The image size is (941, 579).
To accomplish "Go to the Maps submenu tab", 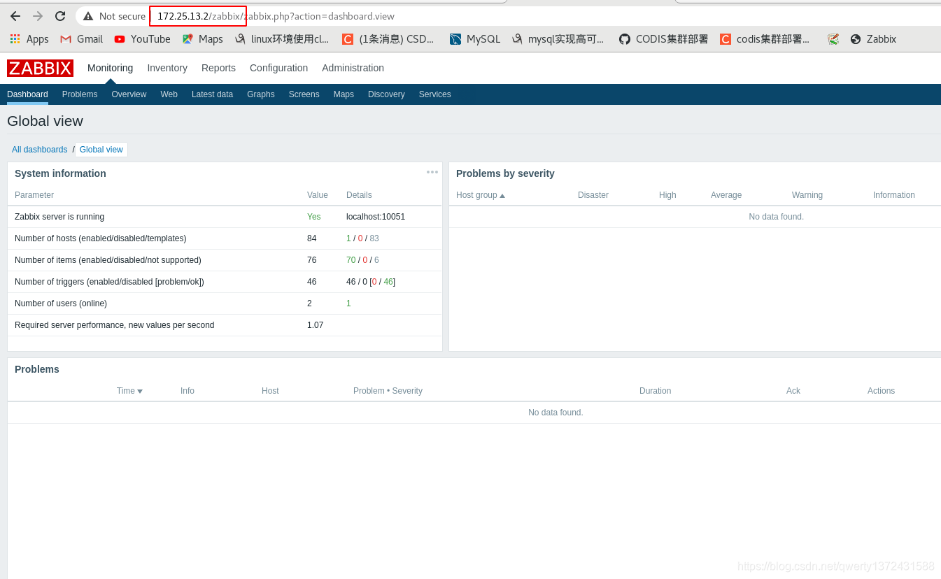I will click(x=344, y=94).
